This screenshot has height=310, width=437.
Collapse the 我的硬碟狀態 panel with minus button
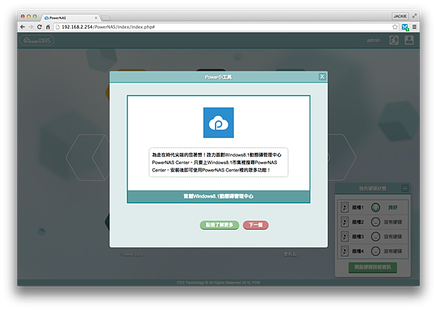pyautogui.click(x=405, y=188)
